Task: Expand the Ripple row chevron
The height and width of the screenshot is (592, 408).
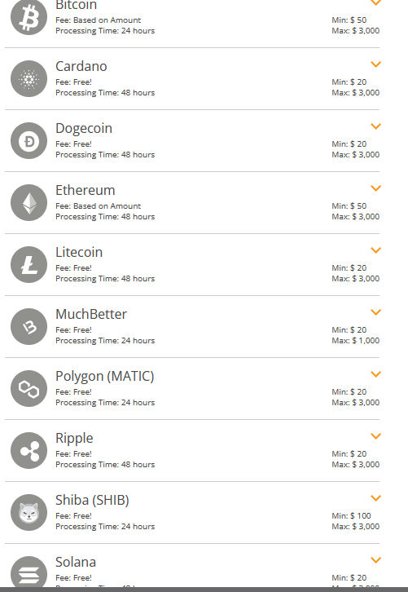Action: (x=376, y=435)
